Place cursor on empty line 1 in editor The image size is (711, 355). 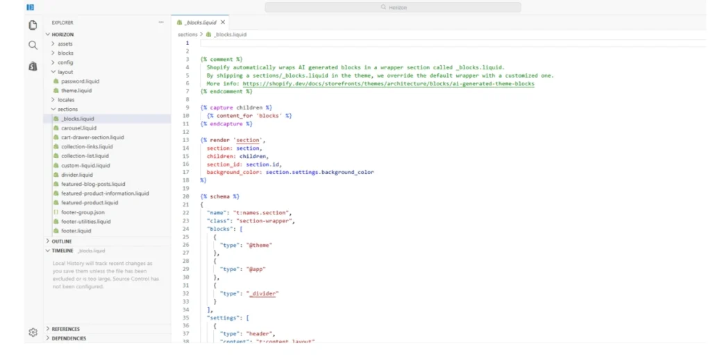point(453,43)
